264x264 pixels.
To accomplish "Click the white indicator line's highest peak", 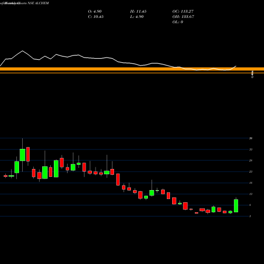I will click(x=22, y=51).
